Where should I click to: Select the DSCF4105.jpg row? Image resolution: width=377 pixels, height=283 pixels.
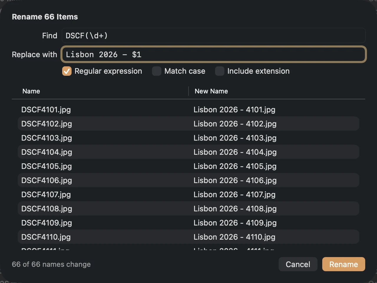pos(188,166)
